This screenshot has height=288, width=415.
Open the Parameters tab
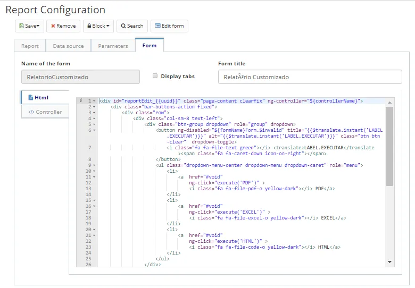[x=113, y=46]
